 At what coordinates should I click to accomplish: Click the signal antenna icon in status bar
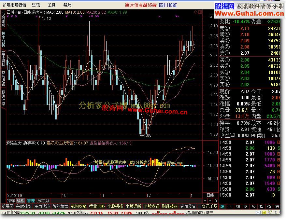[270, 213]
